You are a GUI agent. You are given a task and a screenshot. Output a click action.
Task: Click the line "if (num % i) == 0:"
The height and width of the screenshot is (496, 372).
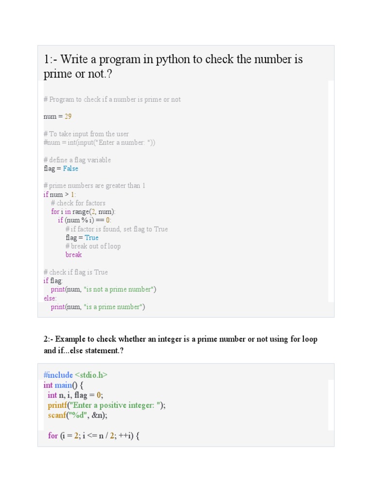(85, 220)
